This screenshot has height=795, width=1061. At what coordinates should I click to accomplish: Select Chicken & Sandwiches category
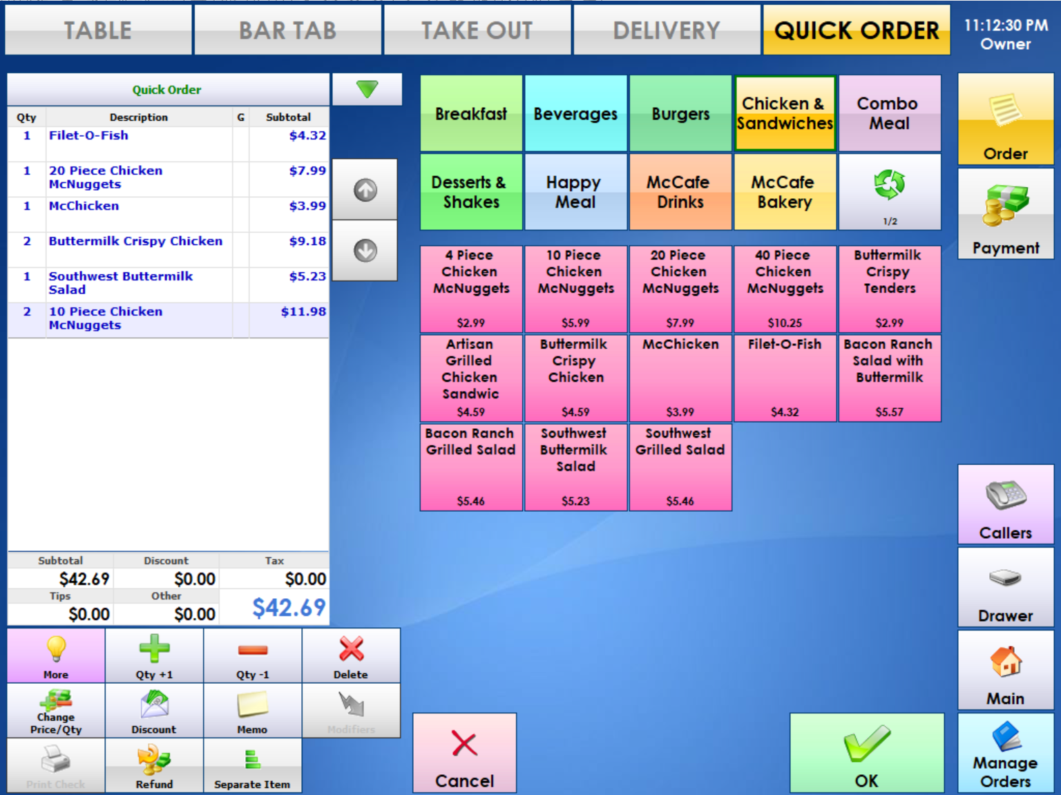pos(785,113)
